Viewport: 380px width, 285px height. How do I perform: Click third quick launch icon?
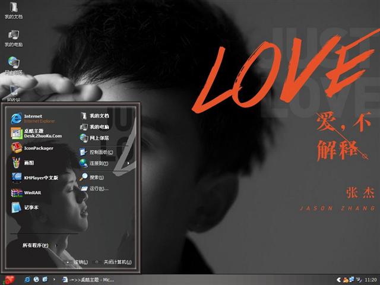point(45,280)
